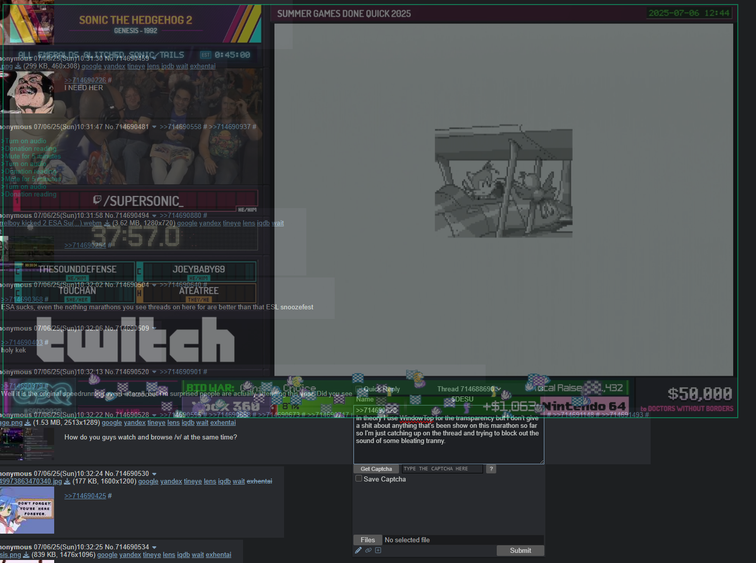Open the Thread 714688690 selector dropdown

click(x=469, y=389)
